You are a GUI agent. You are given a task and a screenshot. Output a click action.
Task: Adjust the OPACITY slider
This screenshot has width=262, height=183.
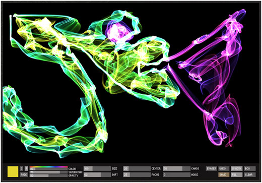pyautogui.click(x=49, y=175)
